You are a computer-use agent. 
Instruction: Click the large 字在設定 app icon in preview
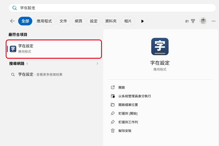click(x=160, y=47)
